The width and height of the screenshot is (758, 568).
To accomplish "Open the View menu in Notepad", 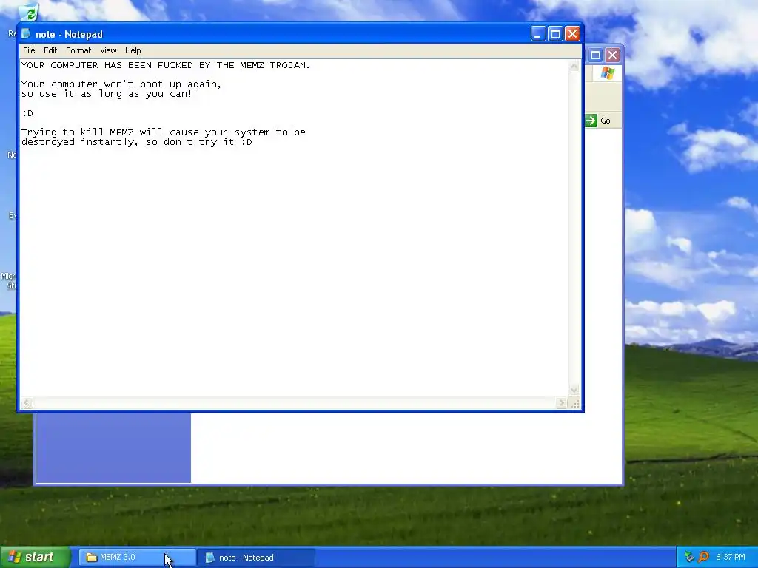I will [x=108, y=50].
